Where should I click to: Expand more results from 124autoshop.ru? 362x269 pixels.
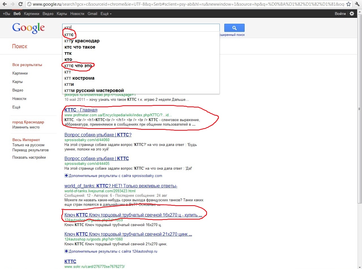tap(111, 251)
